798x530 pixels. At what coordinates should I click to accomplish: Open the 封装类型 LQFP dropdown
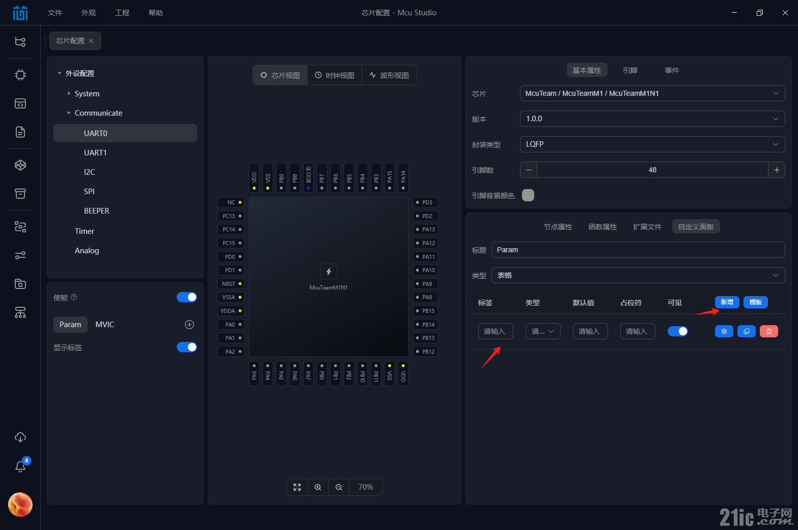click(652, 144)
